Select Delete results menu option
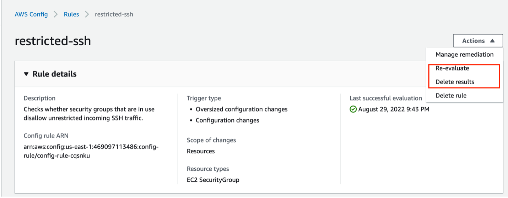This screenshot has height=198, width=508. pyautogui.click(x=455, y=82)
